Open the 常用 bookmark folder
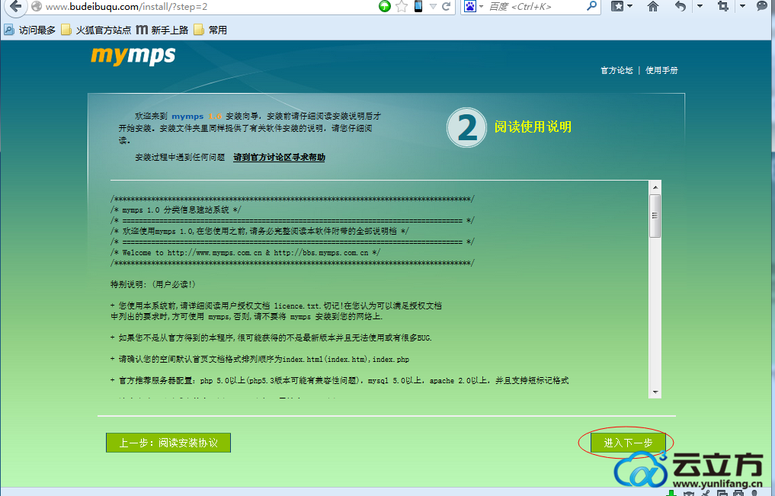 (210, 30)
